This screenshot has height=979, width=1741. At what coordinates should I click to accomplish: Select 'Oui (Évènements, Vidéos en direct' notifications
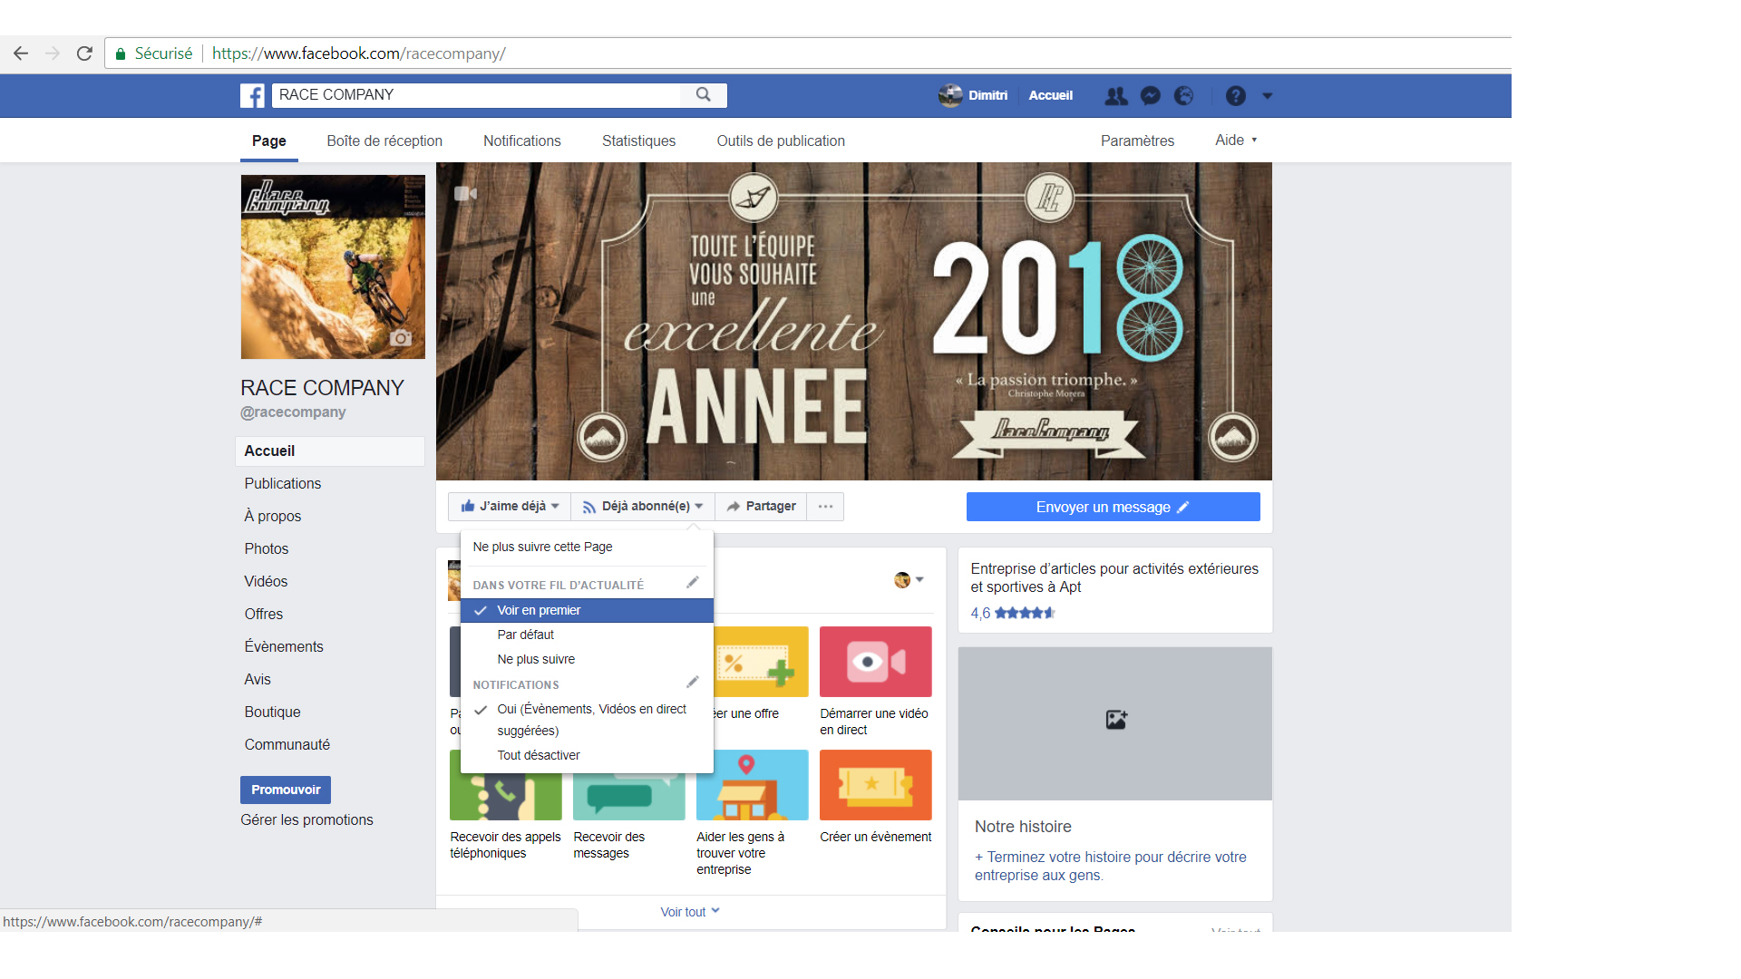(587, 720)
